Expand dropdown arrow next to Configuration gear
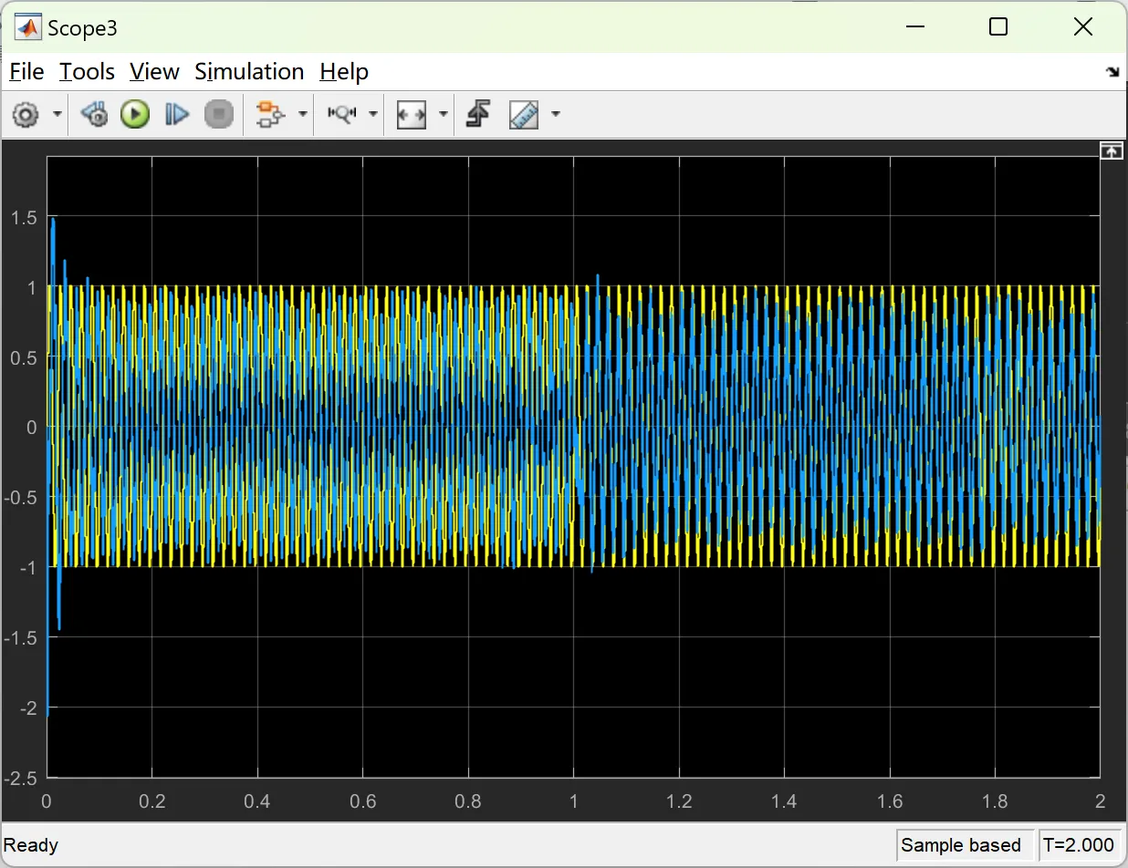1128x868 pixels. [57, 115]
